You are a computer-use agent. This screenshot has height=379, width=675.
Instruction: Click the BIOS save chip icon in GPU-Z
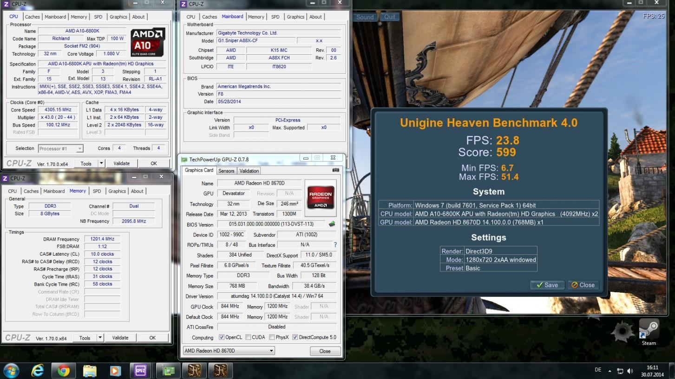point(332,224)
